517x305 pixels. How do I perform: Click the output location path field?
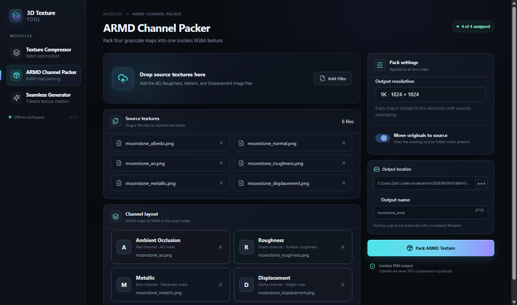[424, 183]
